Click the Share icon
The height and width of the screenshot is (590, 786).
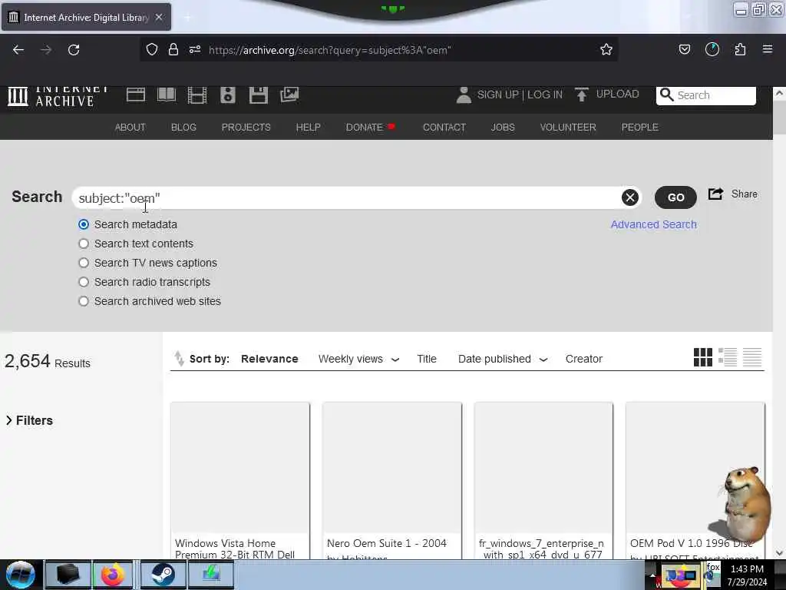point(716,194)
